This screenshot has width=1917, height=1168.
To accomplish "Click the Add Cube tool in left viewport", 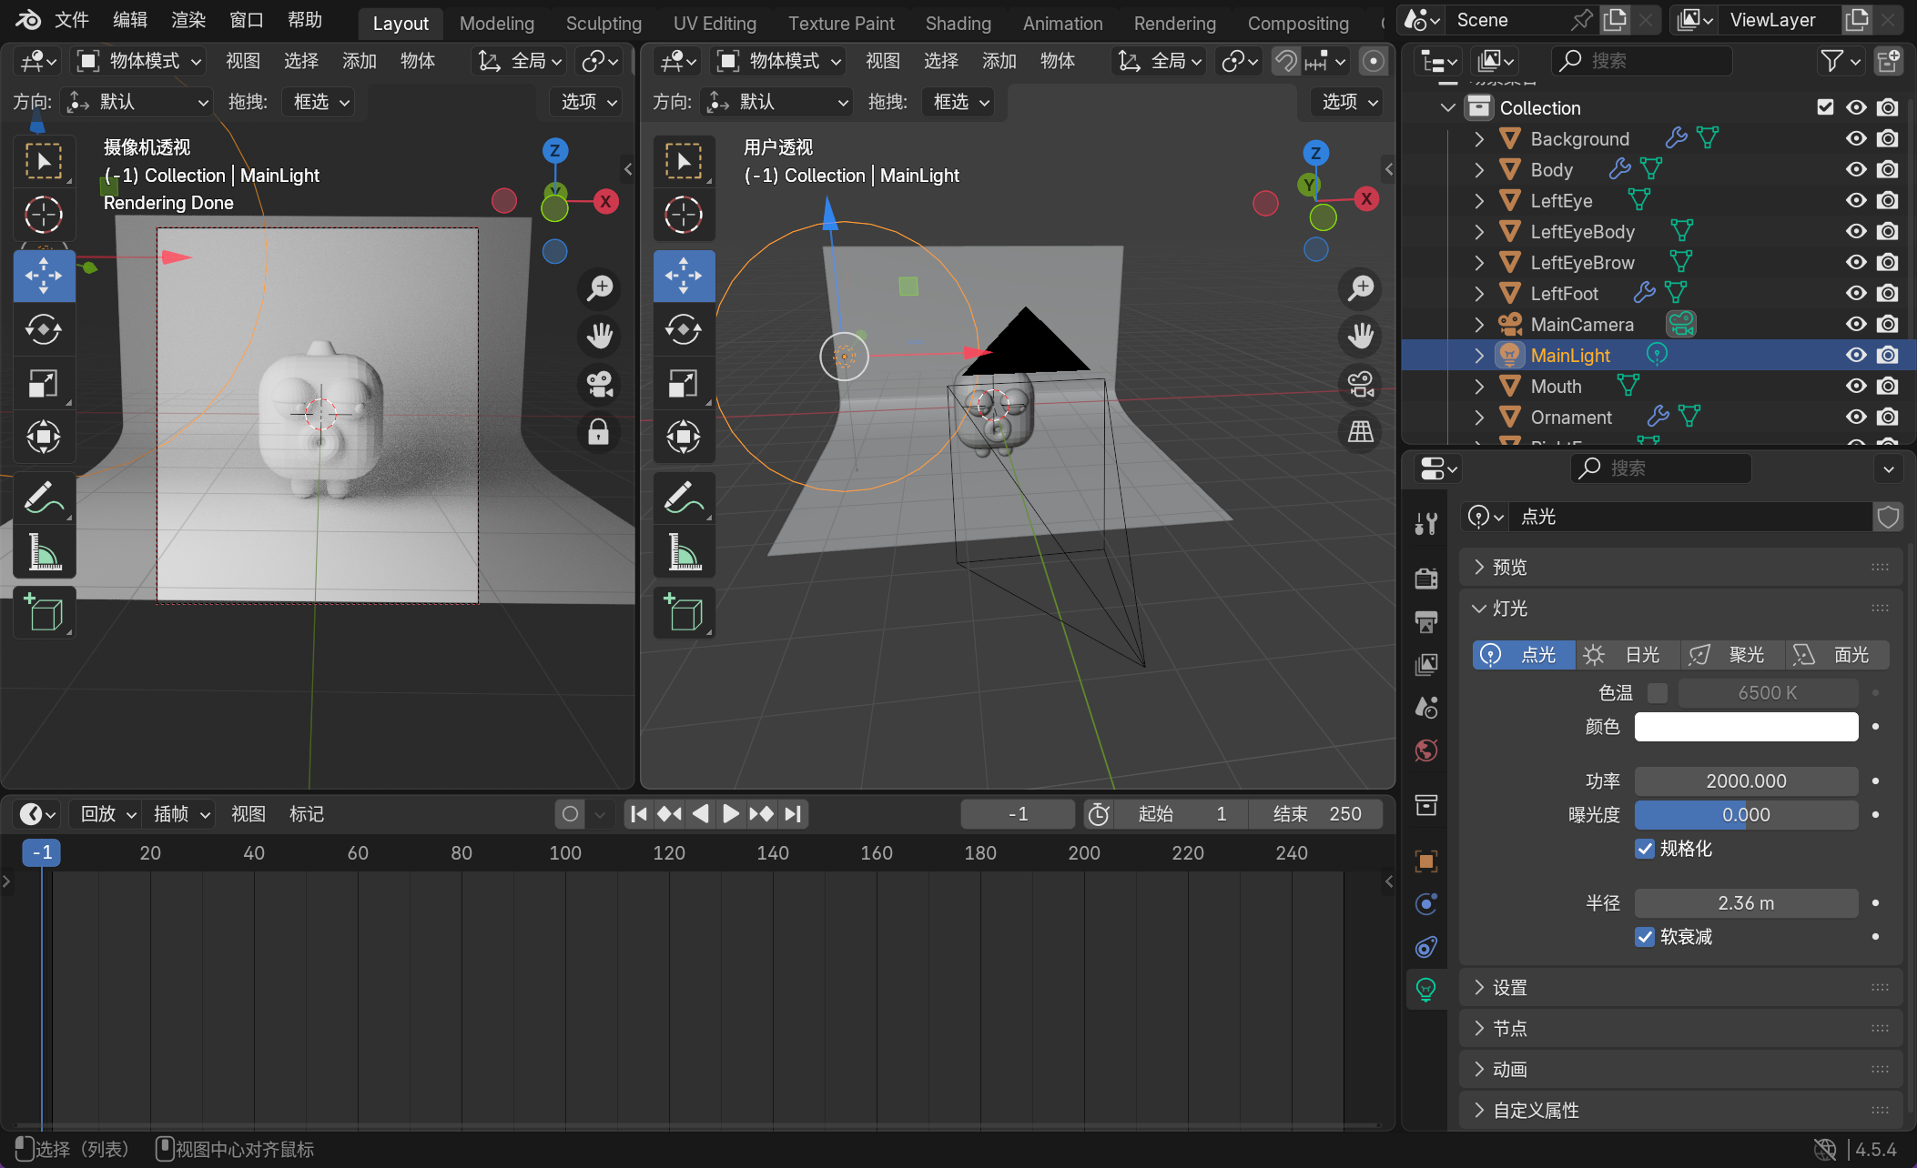I will click(44, 612).
